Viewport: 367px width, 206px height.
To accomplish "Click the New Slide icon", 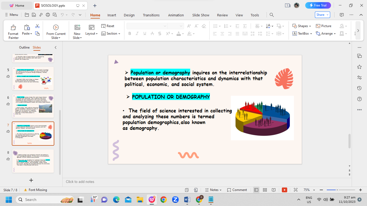I will (x=77, y=27).
